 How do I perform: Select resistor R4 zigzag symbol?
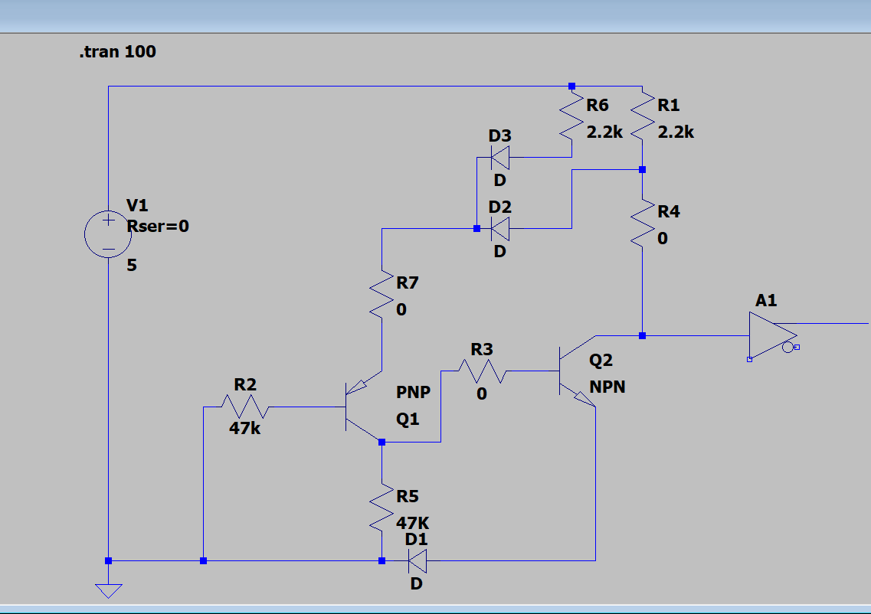point(643,222)
